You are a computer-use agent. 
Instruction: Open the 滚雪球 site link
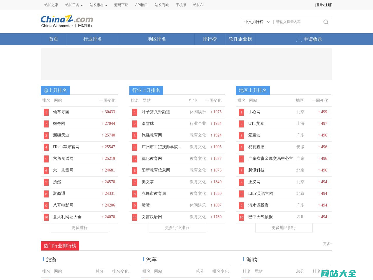pyautogui.click(x=148, y=124)
